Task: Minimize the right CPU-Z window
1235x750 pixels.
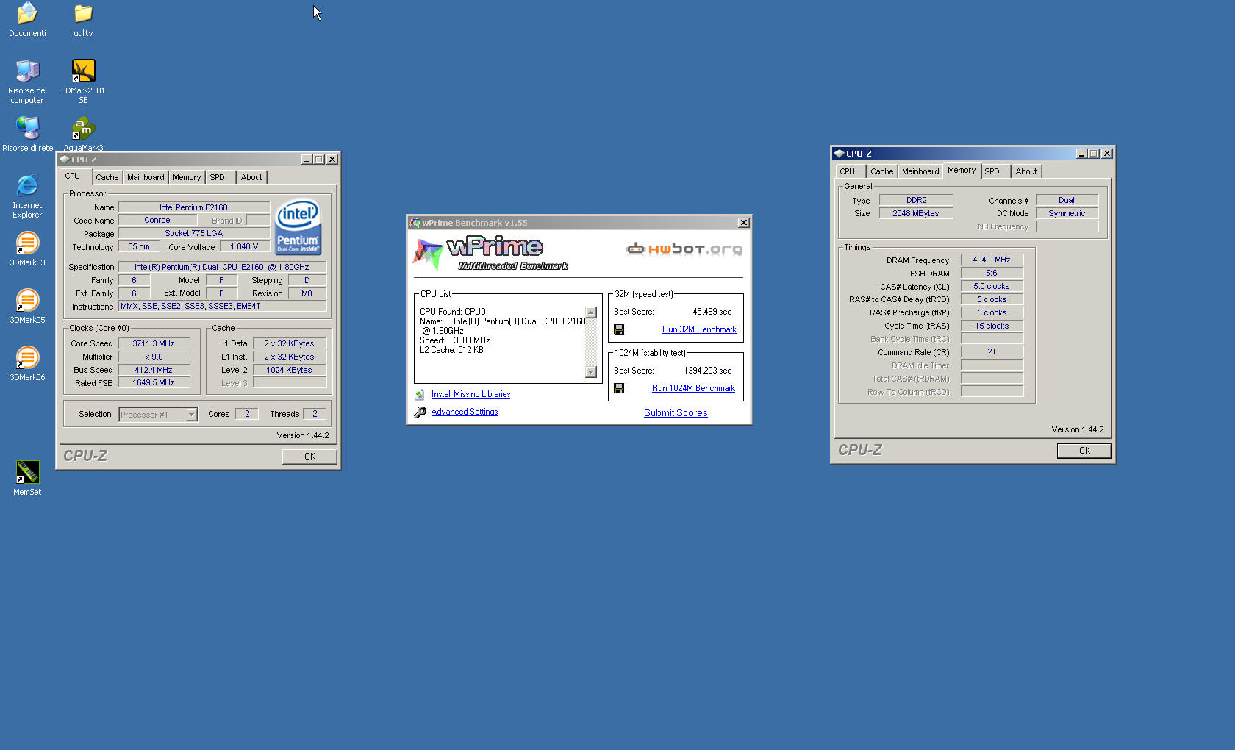Action: click(x=1081, y=154)
